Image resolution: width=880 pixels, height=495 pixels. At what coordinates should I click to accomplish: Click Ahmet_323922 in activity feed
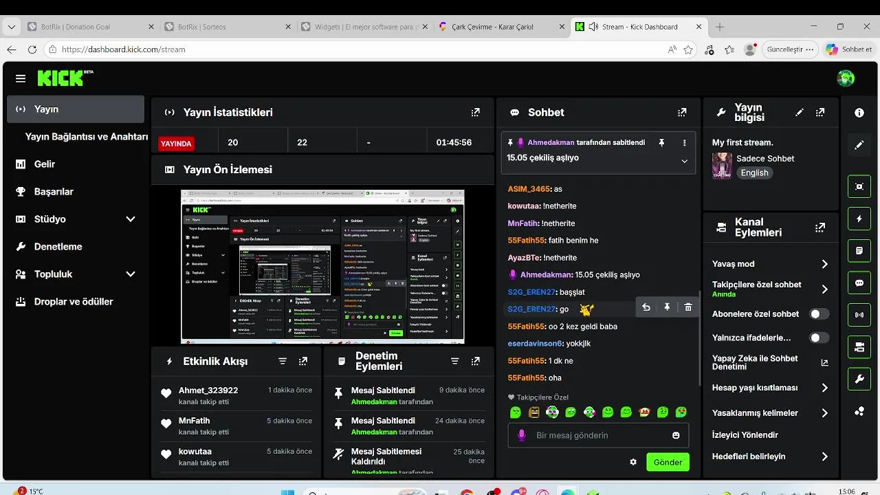click(208, 390)
